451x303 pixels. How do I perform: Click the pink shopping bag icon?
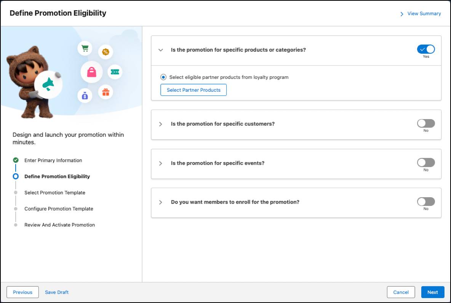[91, 72]
